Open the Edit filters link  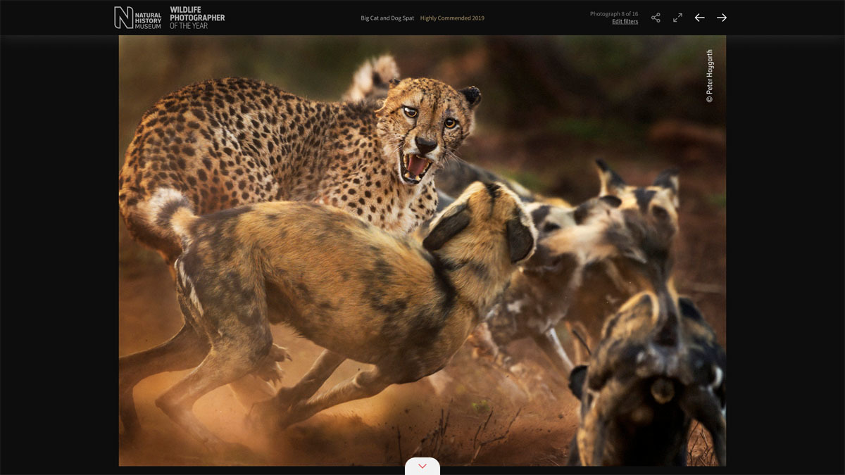click(625, 22)
